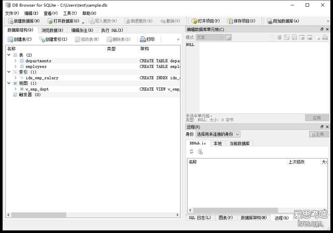333x233 pixels.
Task: Click the Revert Changes (倒退更改) toolbar button
Action: coord(138,21)
